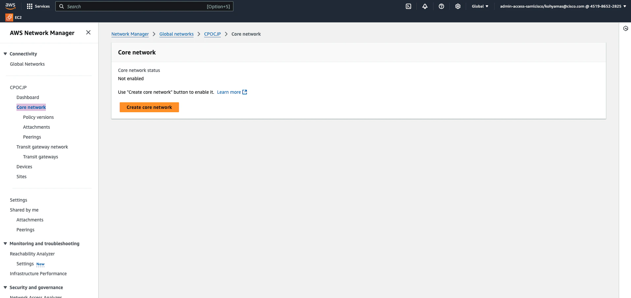This screenshot has height=298, width=631.
Task: Open Attachments under Core network
Action: click(37, 127)
